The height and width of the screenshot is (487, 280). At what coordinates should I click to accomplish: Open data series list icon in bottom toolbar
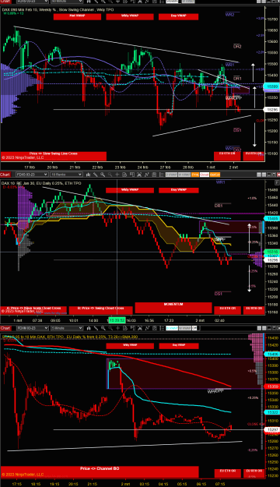161,328
